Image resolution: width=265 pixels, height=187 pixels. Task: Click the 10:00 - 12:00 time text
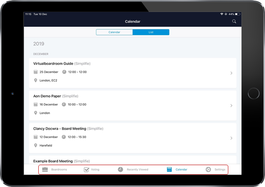77,105
